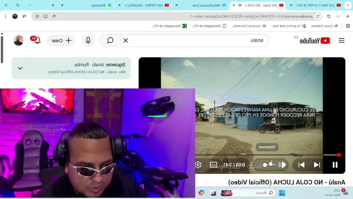Click the 0:03 / 3:41 time display
The width and height of the screenshot is (353, 199).
click(x=234, y=165)
